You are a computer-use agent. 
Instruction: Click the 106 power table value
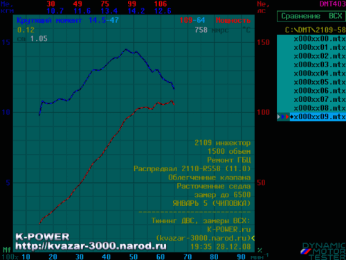click(x=161, y=4)
